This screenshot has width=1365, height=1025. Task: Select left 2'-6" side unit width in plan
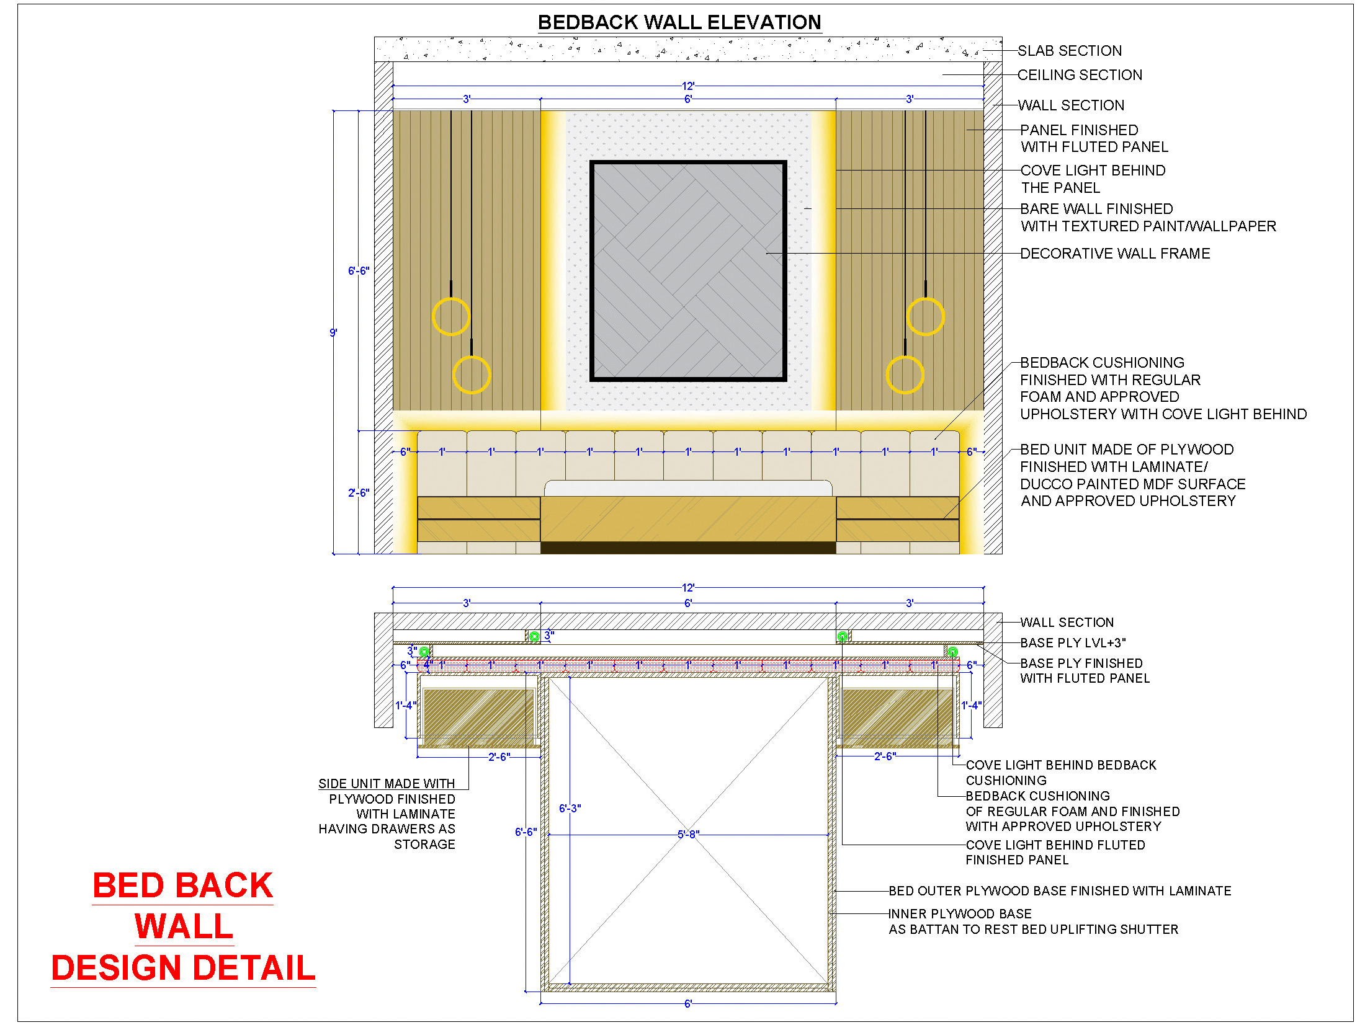499,757
